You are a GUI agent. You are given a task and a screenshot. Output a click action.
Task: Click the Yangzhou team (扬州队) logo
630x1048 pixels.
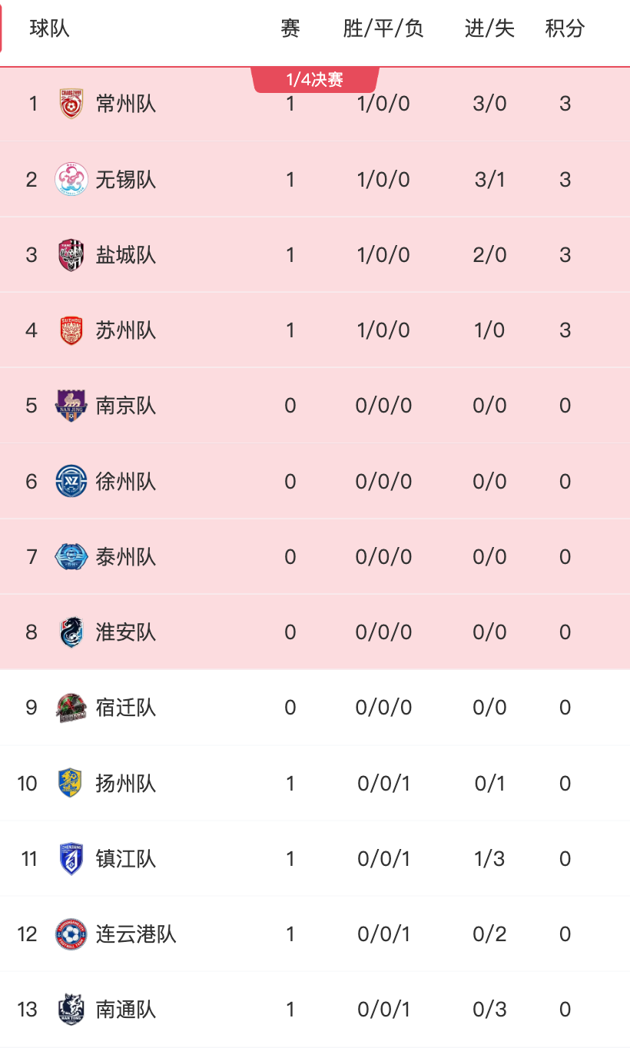pyautogui.click(x=71, y=783)
